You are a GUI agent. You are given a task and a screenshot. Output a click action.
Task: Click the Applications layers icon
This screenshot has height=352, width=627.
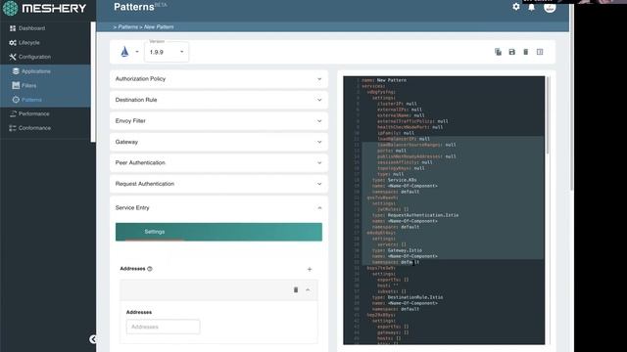click(x=16, y=71)
